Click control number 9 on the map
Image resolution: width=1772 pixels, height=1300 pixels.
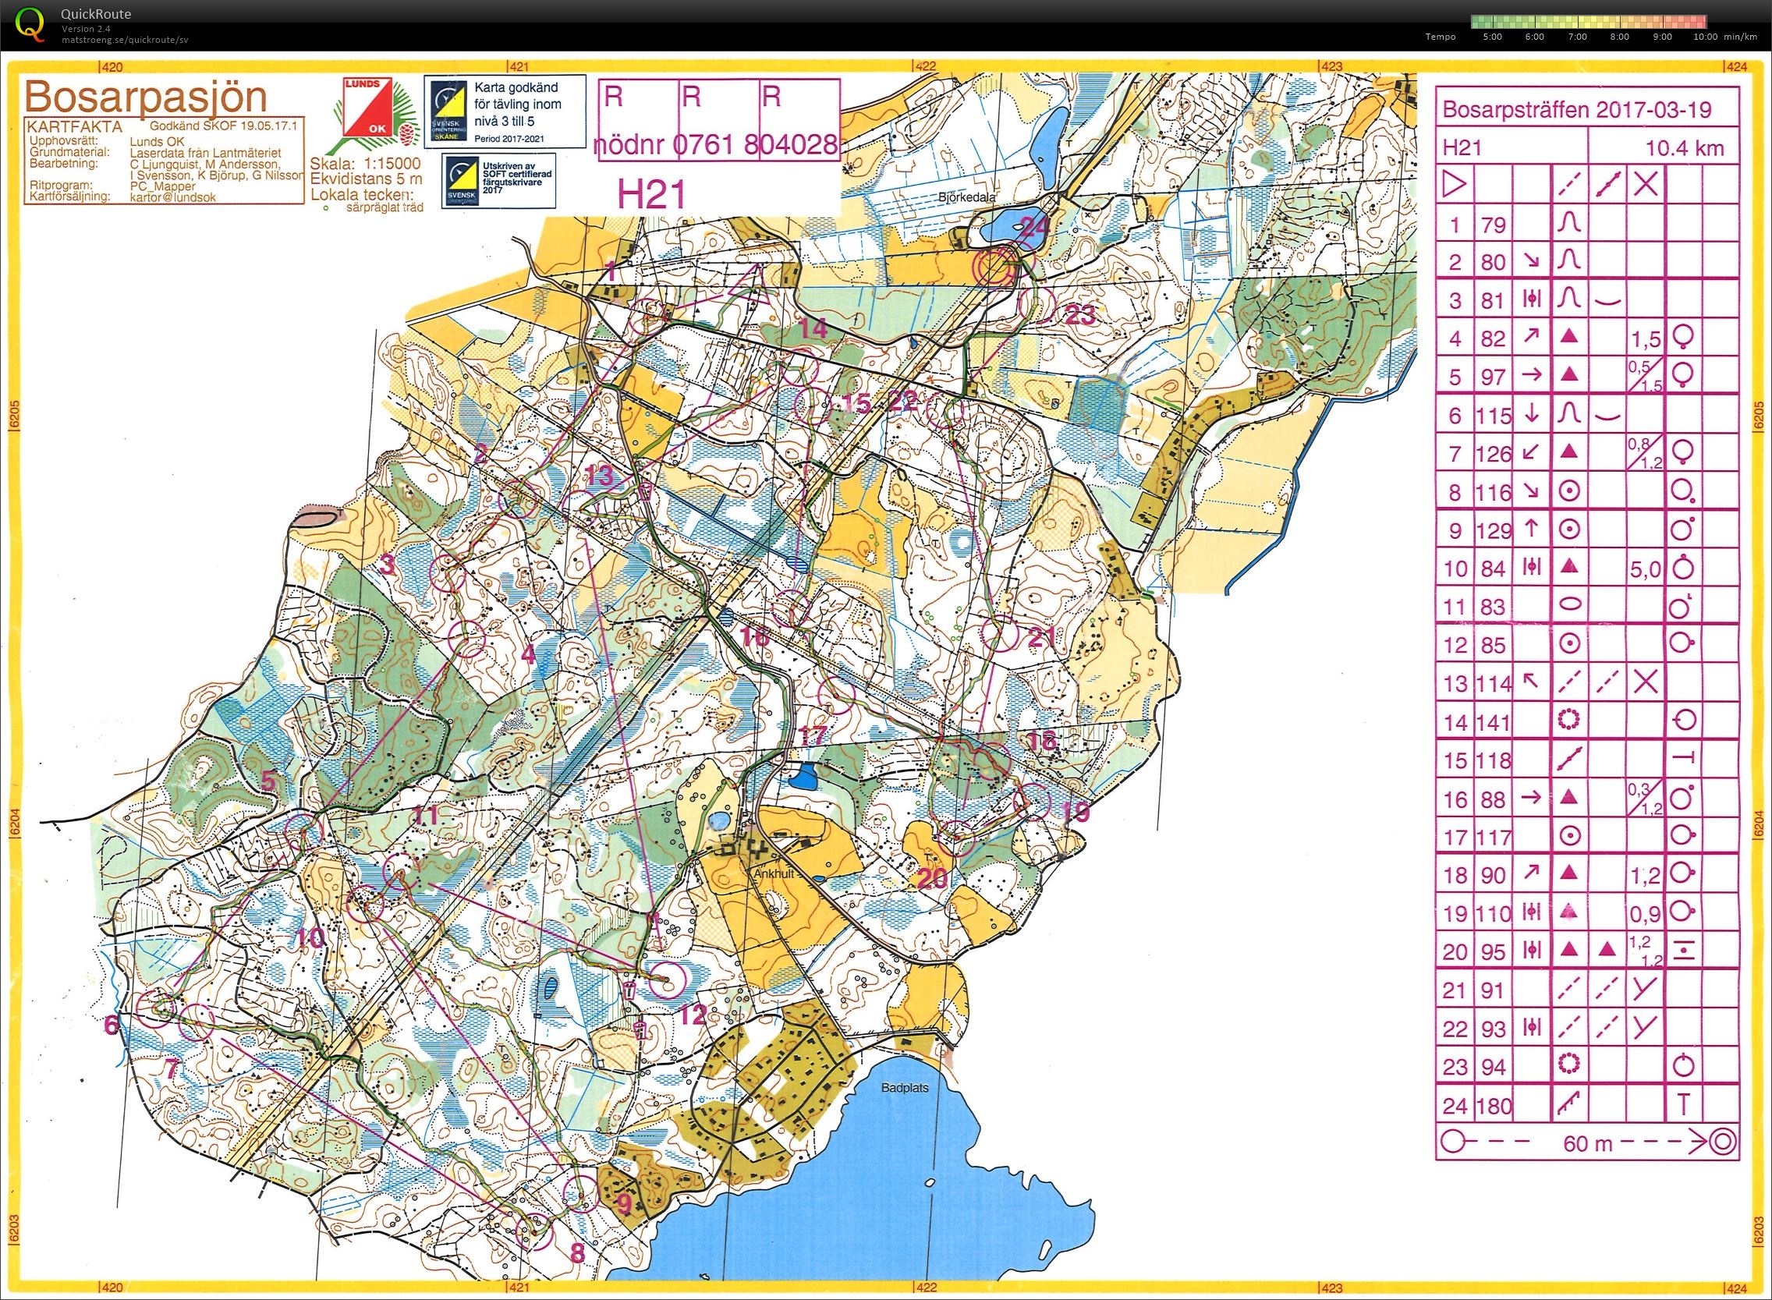point(625,1204)
